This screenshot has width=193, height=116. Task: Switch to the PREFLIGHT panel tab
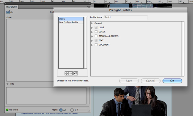pos(12,7)
